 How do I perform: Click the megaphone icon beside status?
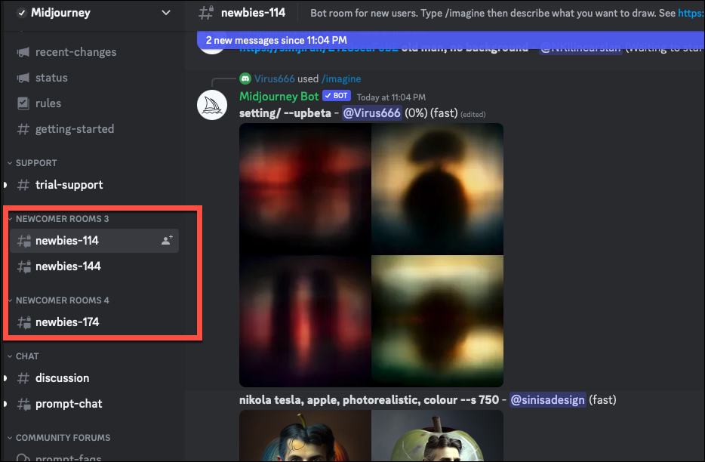(x=23, y=78)
